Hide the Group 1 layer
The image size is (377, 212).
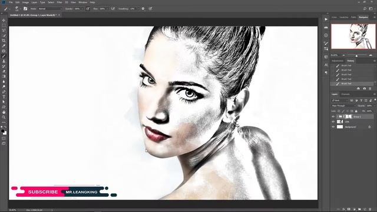click(333, 117)
